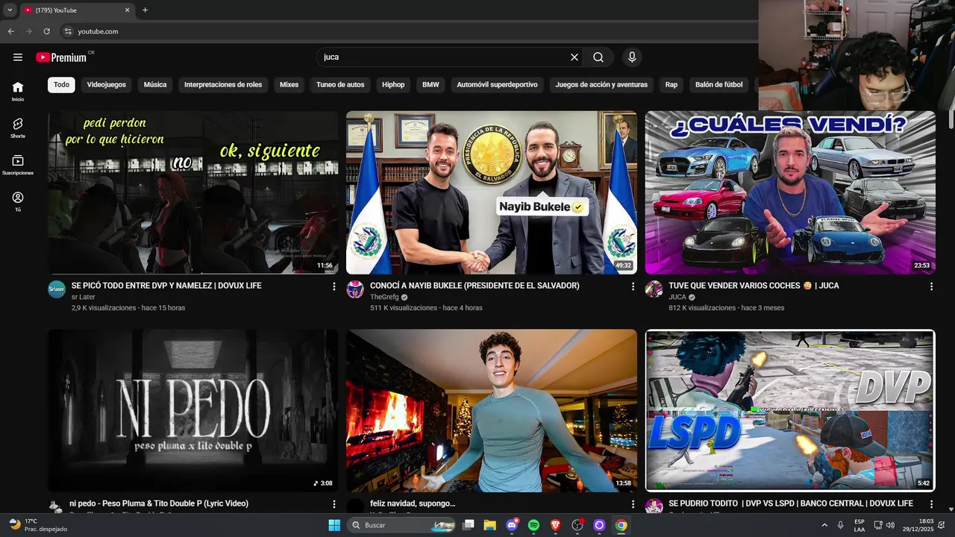Select the Interpretaciones de roles chip
Viewport: 955px width, 537px height.
[223, 85]
